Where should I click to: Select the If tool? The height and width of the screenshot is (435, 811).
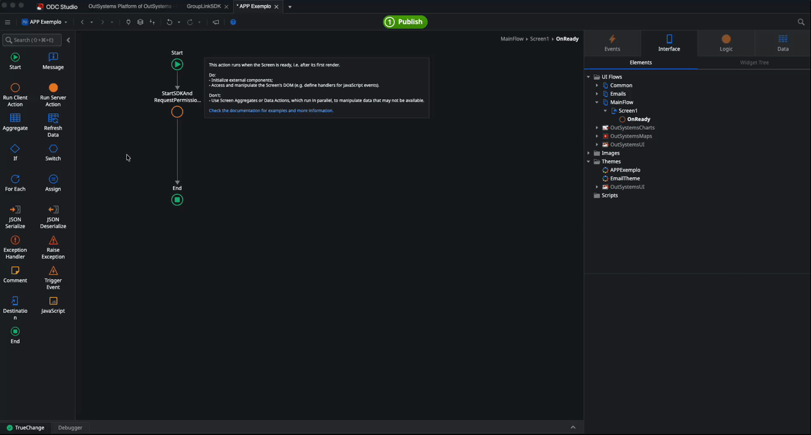[15, 152]
